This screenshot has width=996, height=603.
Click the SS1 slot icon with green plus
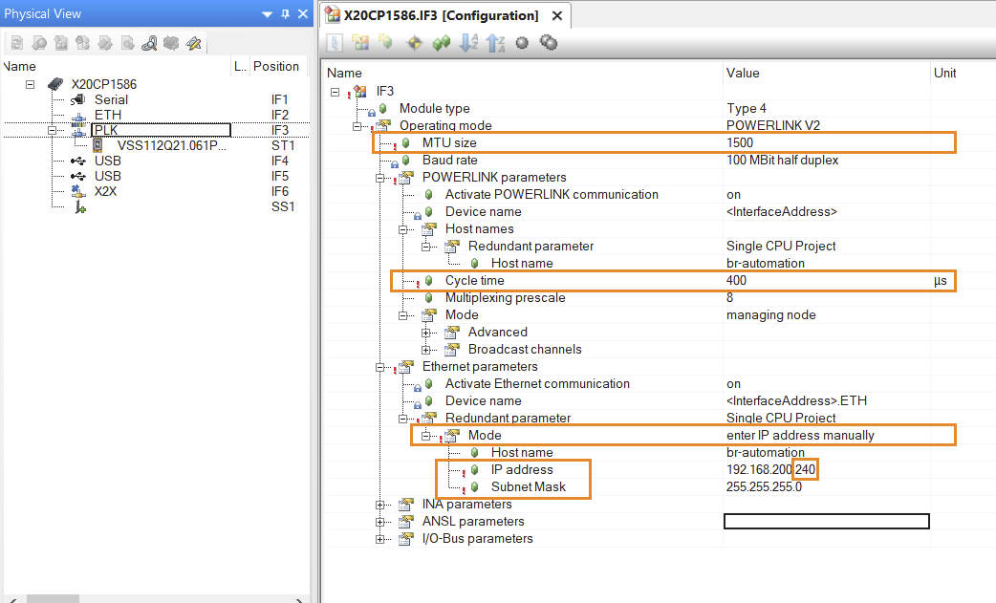[x=80, y=207]
